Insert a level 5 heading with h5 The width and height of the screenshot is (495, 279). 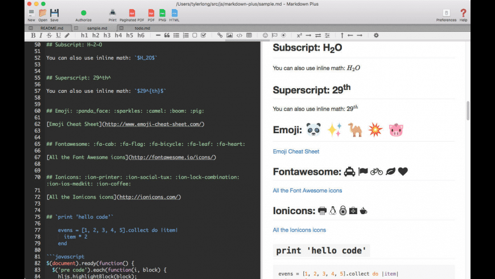click(129, 35)
